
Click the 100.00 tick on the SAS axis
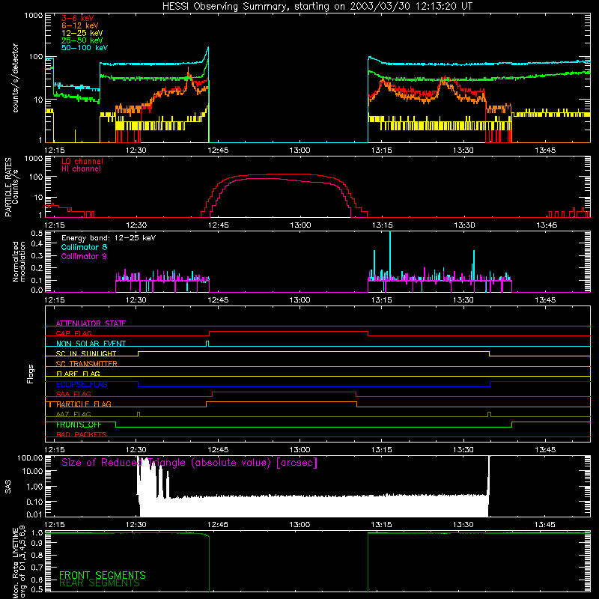tap(30, 457)
